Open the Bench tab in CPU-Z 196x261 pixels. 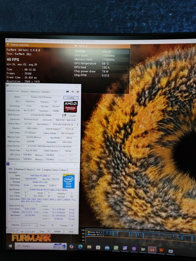56,170
